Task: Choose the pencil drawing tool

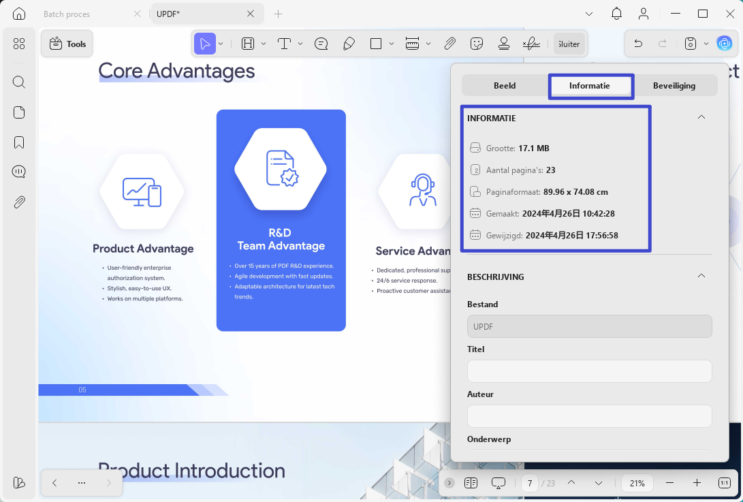Action: pos(349,44)
